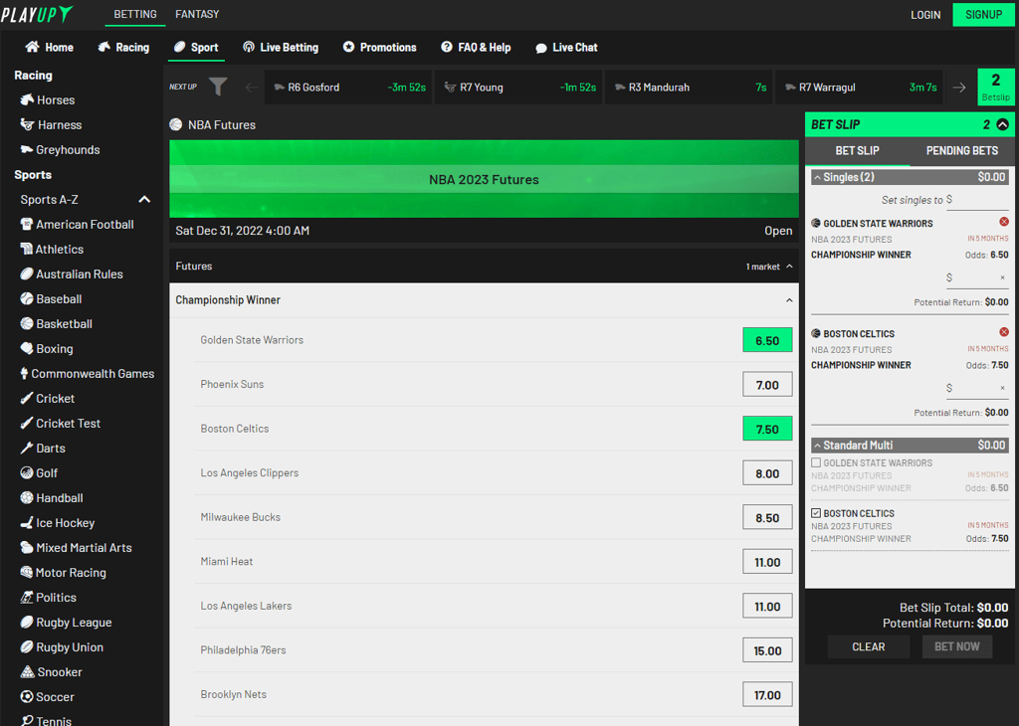
Task: Open Harness racing
Action: click(51, 124)
